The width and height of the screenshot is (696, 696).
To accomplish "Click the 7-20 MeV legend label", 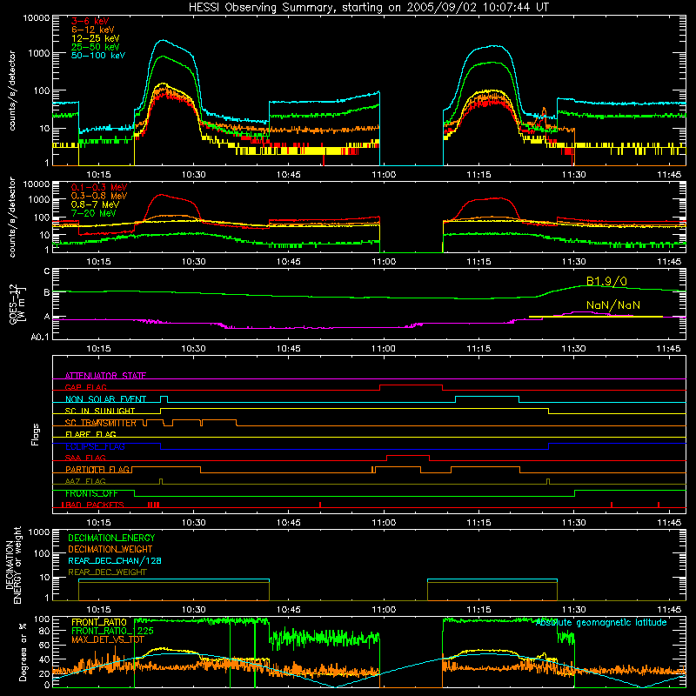I will point(94,213).
